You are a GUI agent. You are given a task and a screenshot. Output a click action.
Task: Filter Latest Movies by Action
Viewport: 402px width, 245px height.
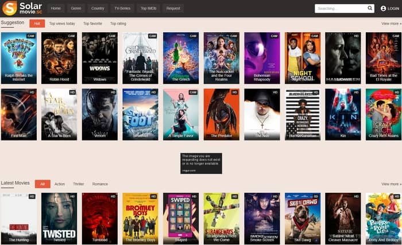tap(60, 184)
